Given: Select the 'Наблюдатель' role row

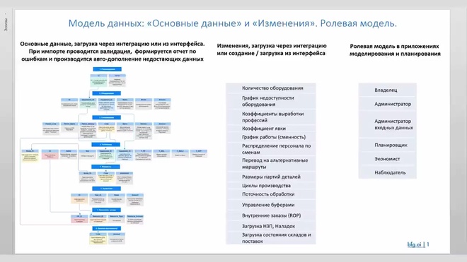Looking at the screenshot, I should click(387, 172).
